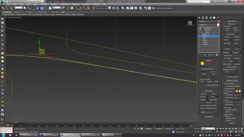Open the Utilities hammer panel tab
This screenshot has width=244, height=137.
pos(218,18)
